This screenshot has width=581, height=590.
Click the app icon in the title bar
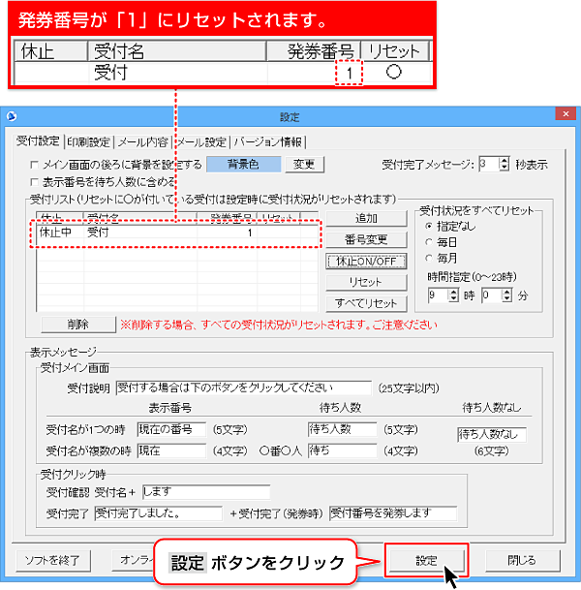click(x=12, y=116)
